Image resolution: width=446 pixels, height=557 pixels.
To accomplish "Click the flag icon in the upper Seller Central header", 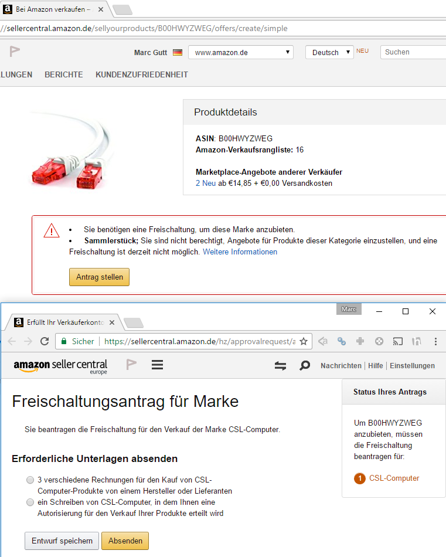I will tap(15, 52).
